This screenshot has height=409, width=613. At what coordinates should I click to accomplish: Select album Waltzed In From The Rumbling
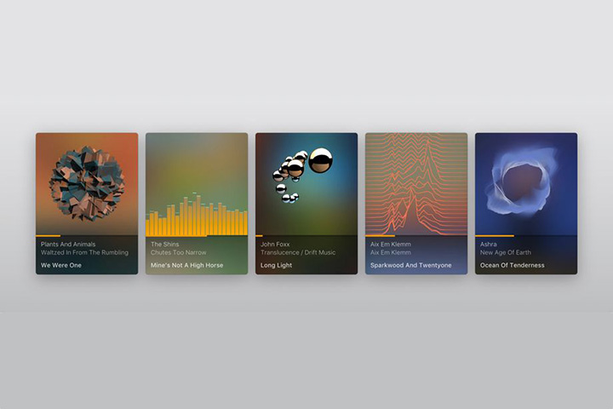pyautogui.click(x=84, y=252)
